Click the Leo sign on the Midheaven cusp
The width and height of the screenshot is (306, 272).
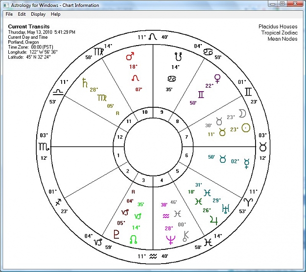pos(153,37)
